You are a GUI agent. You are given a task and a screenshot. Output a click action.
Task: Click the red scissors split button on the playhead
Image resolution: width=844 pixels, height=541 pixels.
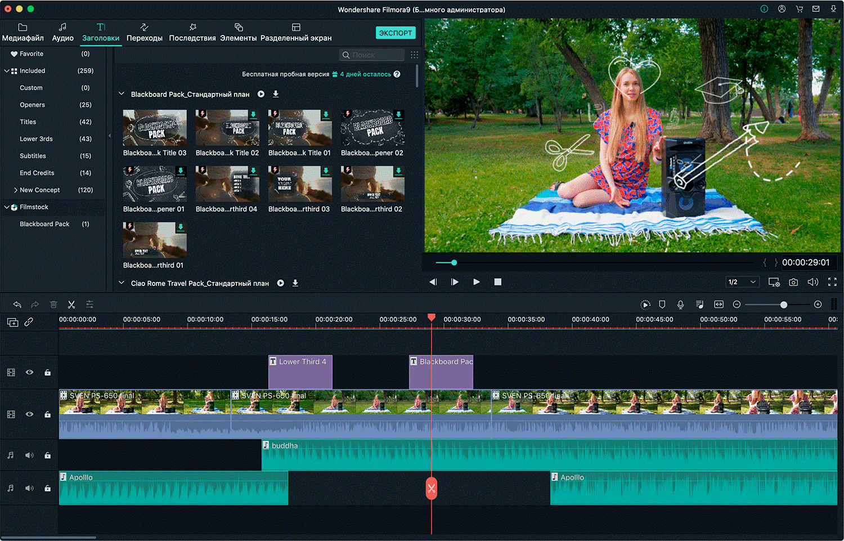click(432, 489)
